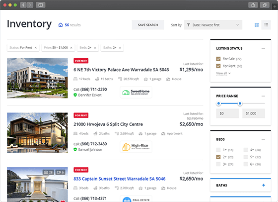The height and width of the screenshot is (202, 278).
Task: Open 21000 Hrvojeva 6 Split City Centre listing
Action: click(108, 124)
